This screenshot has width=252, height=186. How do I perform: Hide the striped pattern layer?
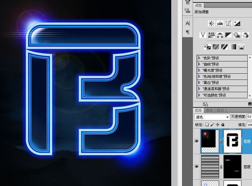click(196, 166)
